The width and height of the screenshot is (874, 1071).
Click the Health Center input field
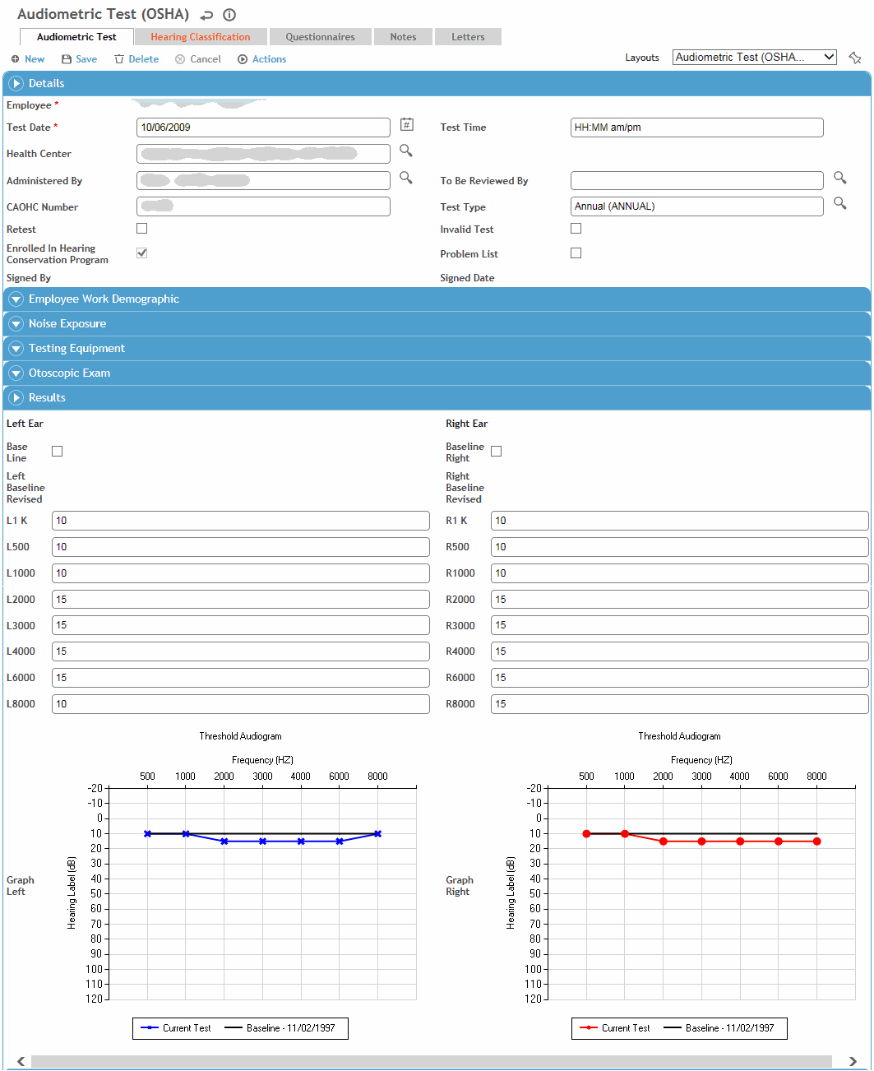pyautogui.click(x=263, y=154)
